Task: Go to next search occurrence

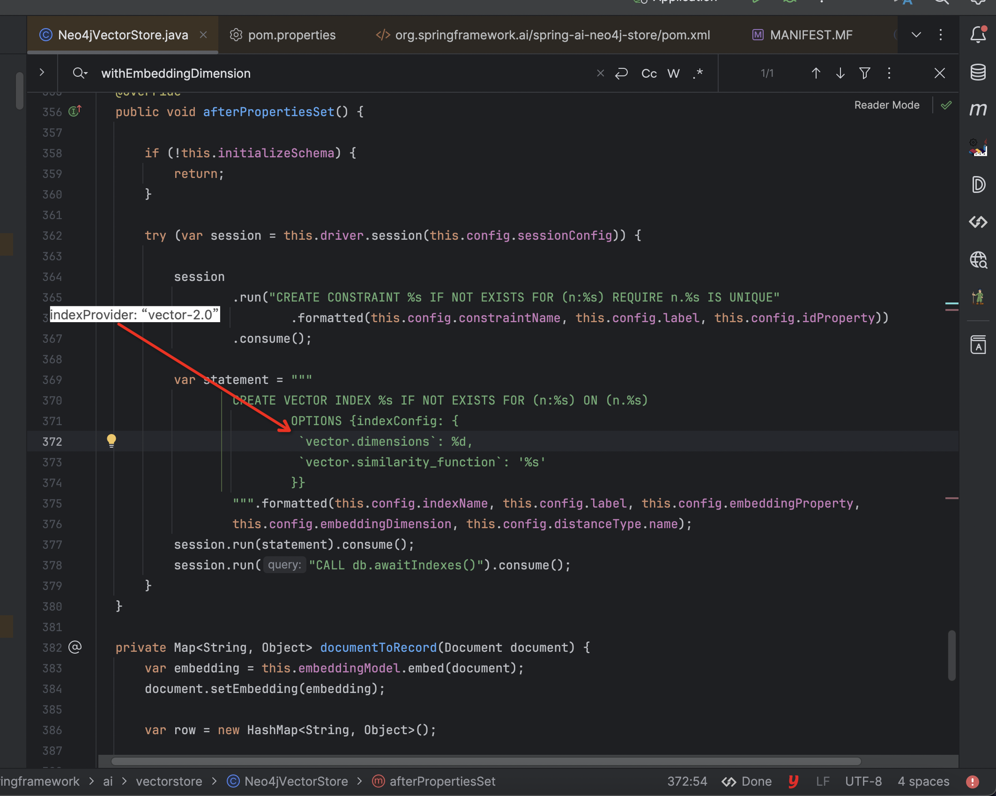Action: pos(840,74)
